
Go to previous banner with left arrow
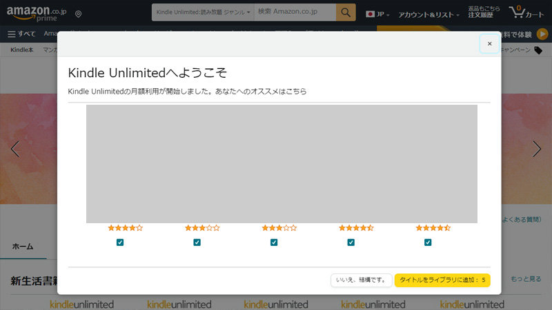click(x=15, y=149)
